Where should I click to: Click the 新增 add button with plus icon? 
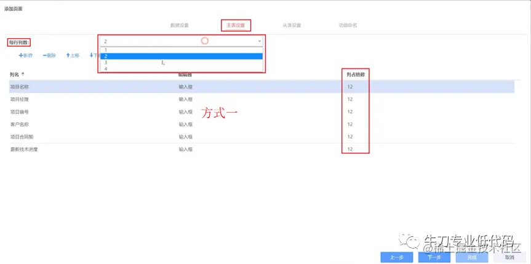tap(26, 55)
